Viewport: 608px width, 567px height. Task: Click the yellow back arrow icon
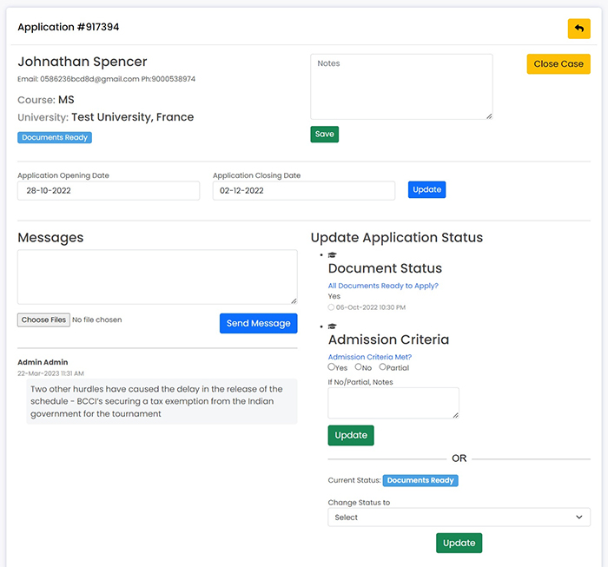click(x=579, y=29)
